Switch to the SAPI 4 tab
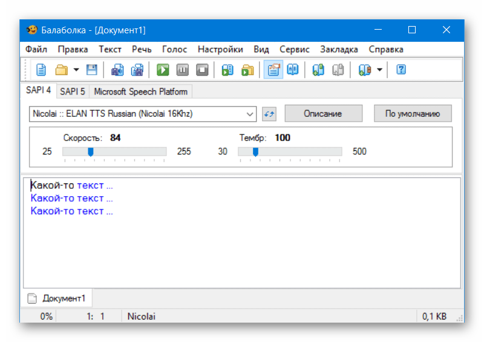This screenshot has height=342, width=484. tap(38, 90)
